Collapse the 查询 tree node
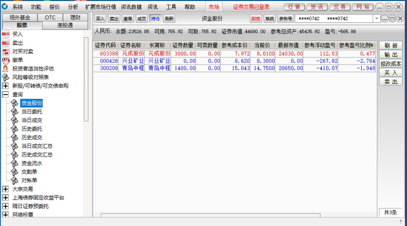The image size is (407, 226). (x=6, y=94)
